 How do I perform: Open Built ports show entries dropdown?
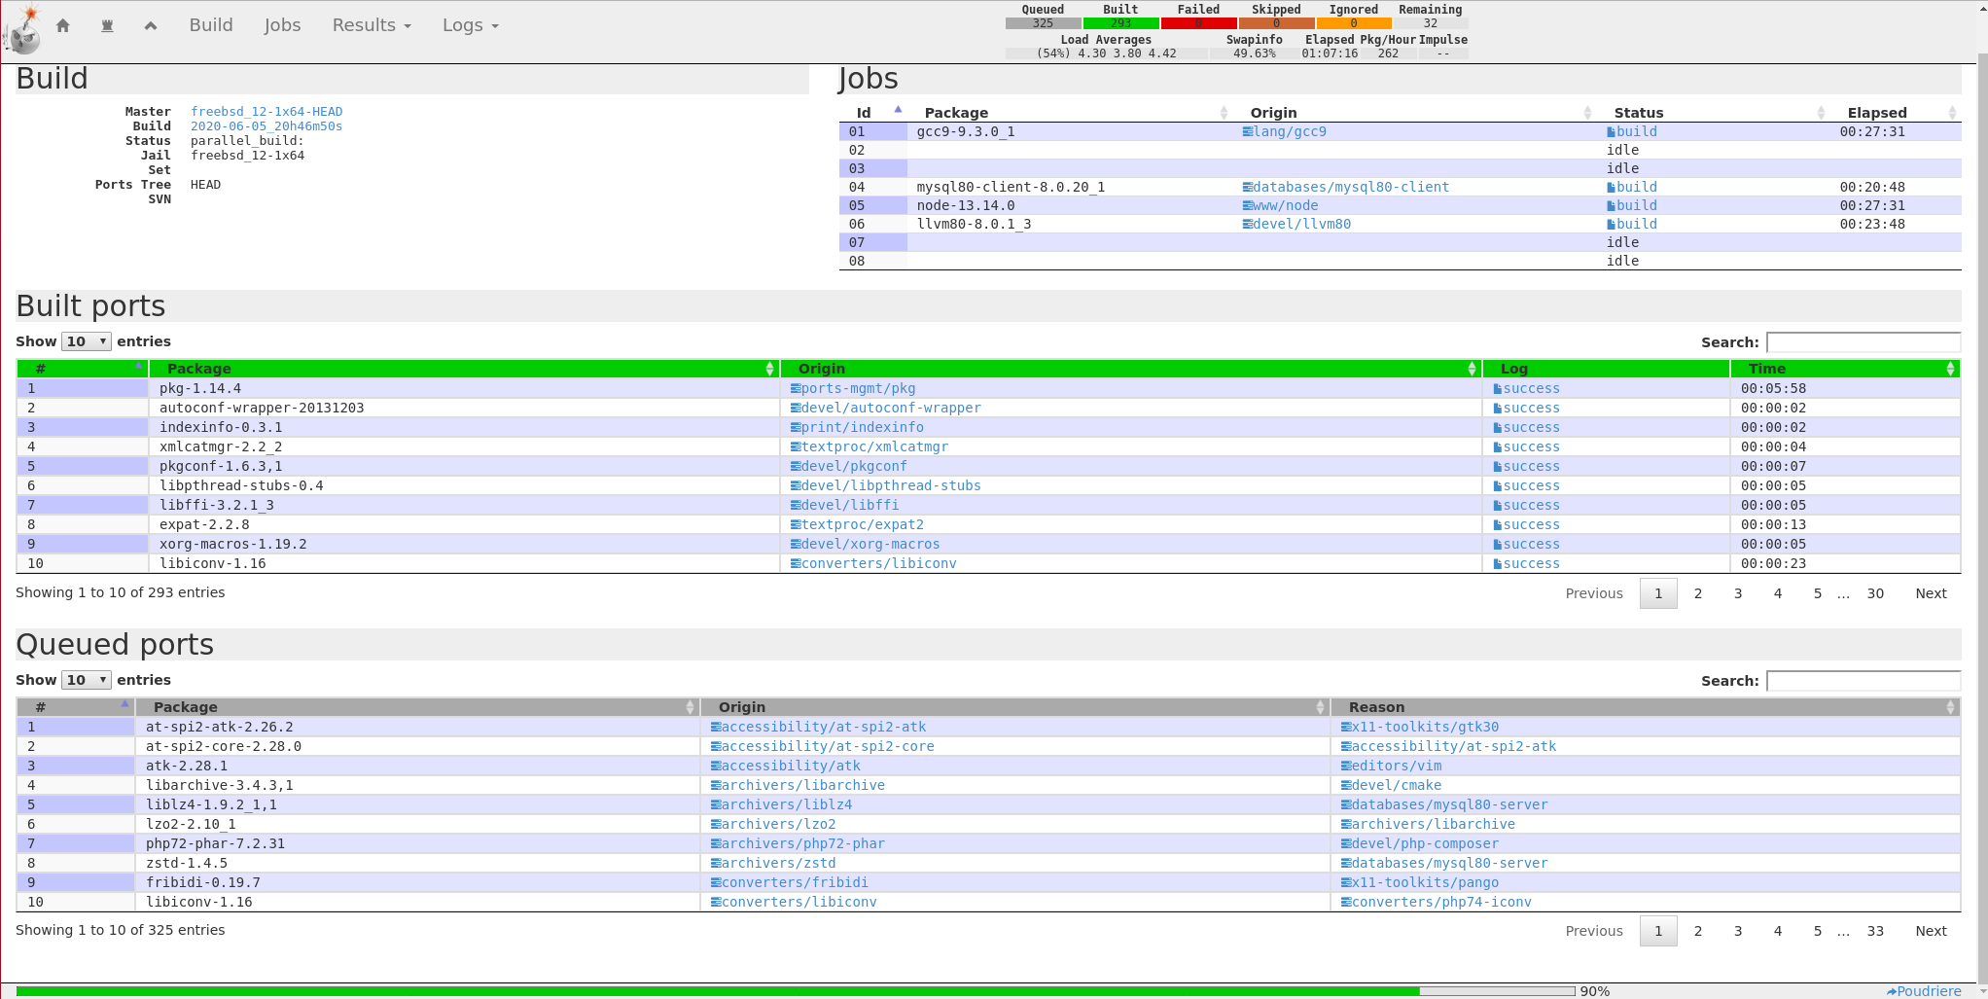(x=86, y=341)
